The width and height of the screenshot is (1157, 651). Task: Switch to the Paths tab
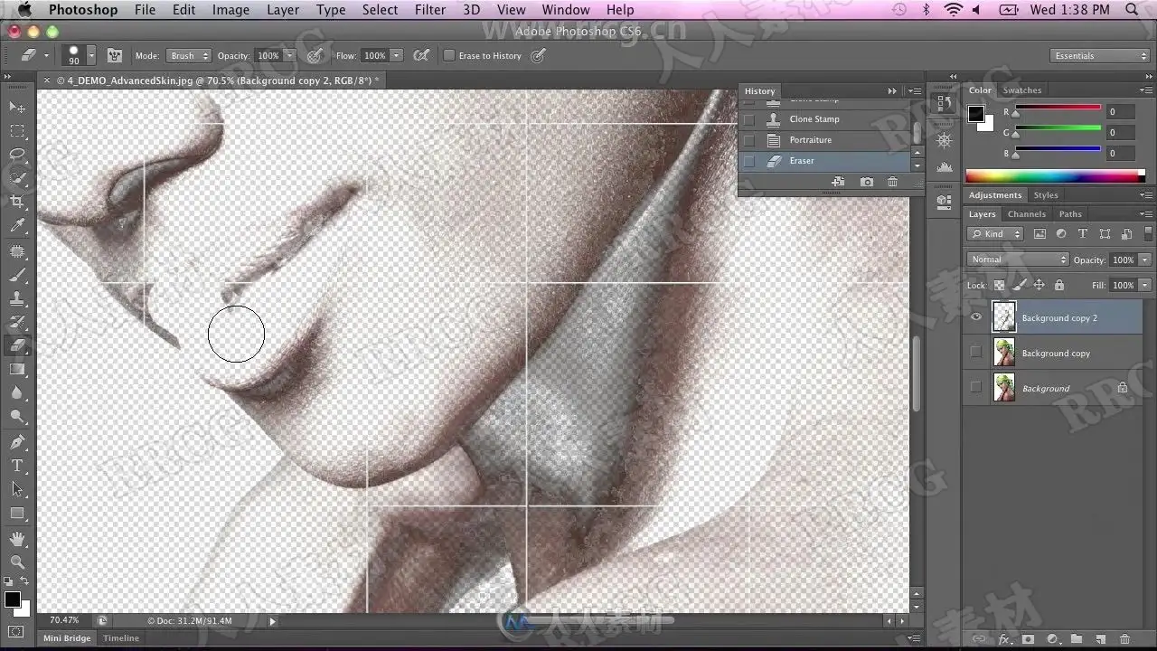pos(1070,214)
